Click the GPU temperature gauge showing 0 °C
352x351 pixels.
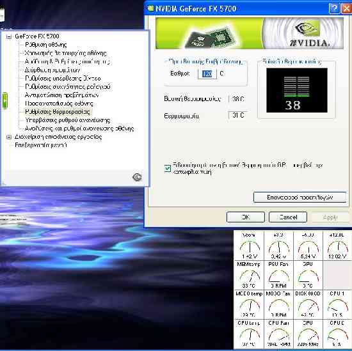click(308, 275)
